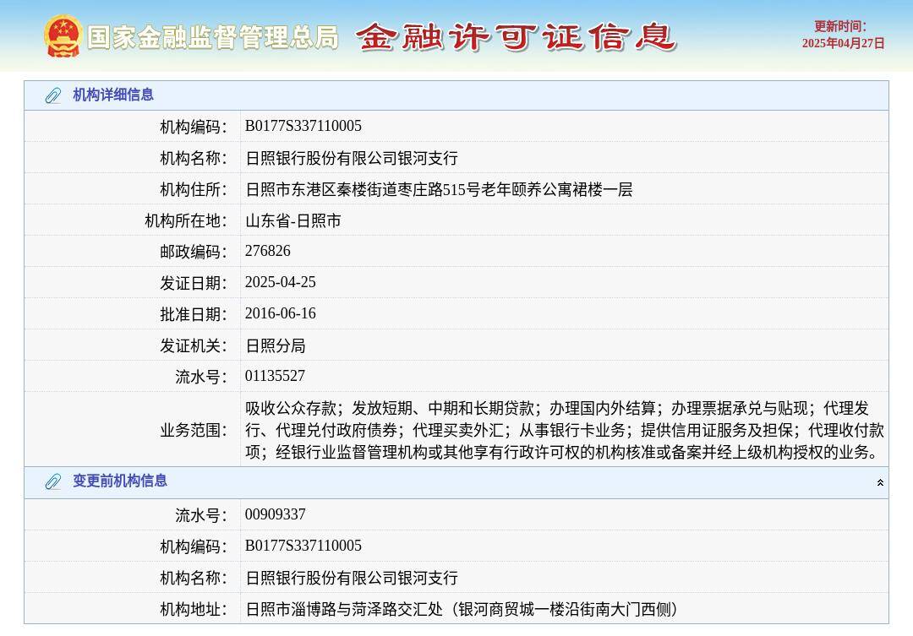Collapse the 变更前机构信息 section via double chevron

pyautogui.click(x=879, y=481)
